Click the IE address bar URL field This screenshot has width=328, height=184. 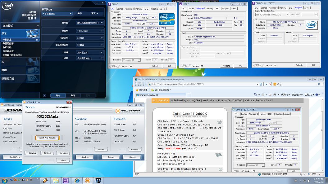click(x=203, y=84)
